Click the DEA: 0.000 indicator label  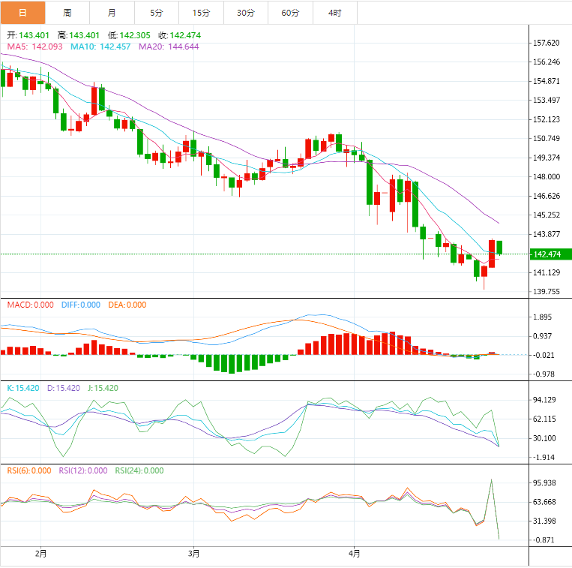pos(127,305)
